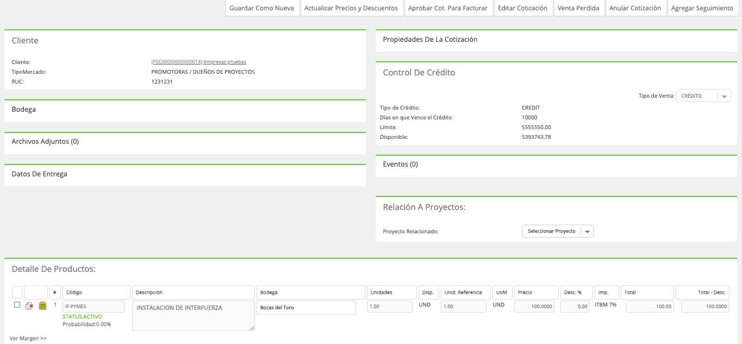Screen dimensions: 742x344
Task: Open Editar Cotización
Action: click(x=523, y=8)
